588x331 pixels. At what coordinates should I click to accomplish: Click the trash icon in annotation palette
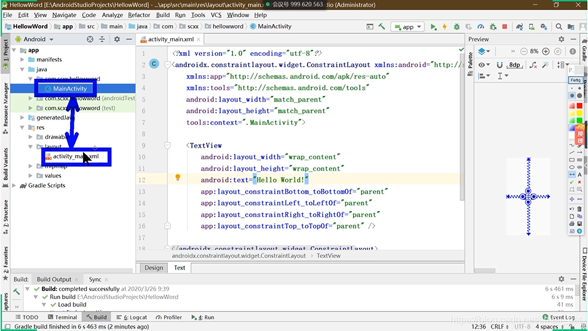pyautogui.click(x=580, y=209)
